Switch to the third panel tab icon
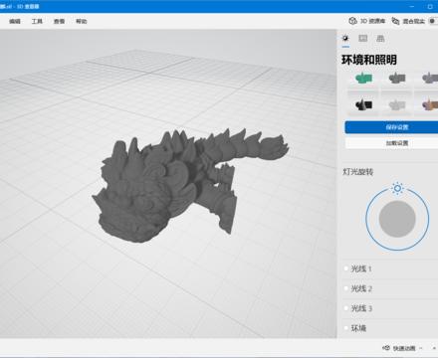 (380, 38)
